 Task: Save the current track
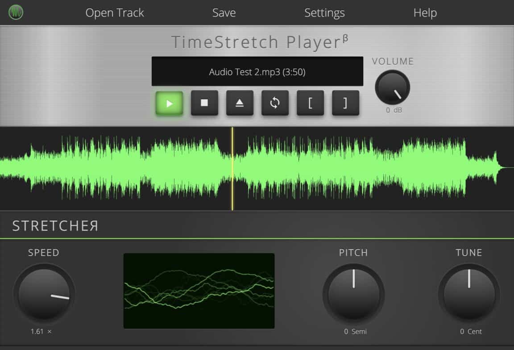224,12
